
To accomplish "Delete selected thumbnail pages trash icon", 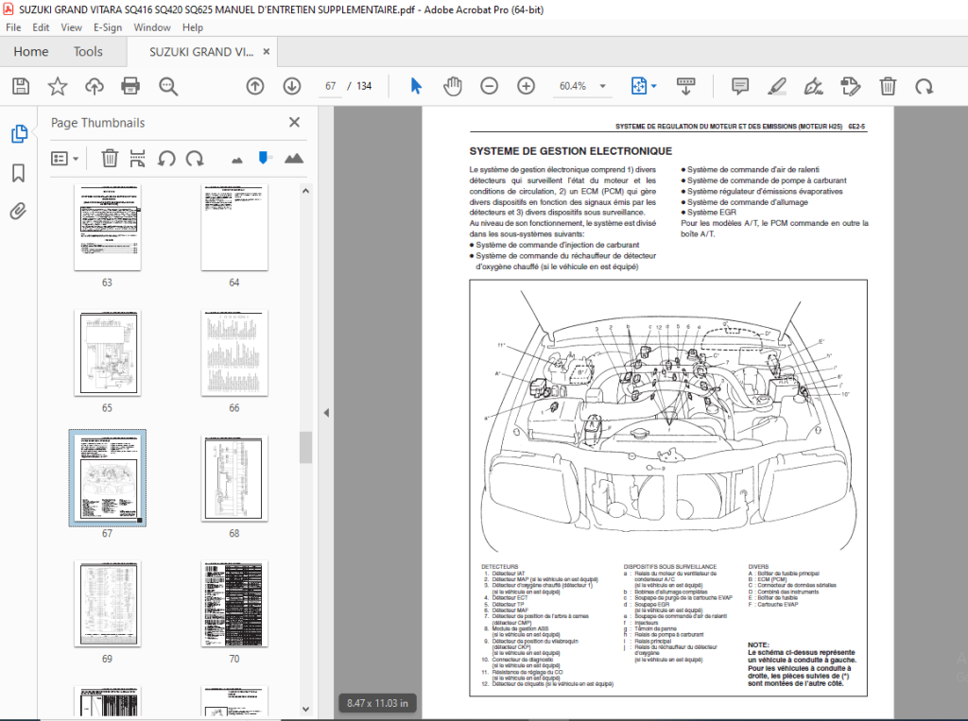I will coord(110,159).
